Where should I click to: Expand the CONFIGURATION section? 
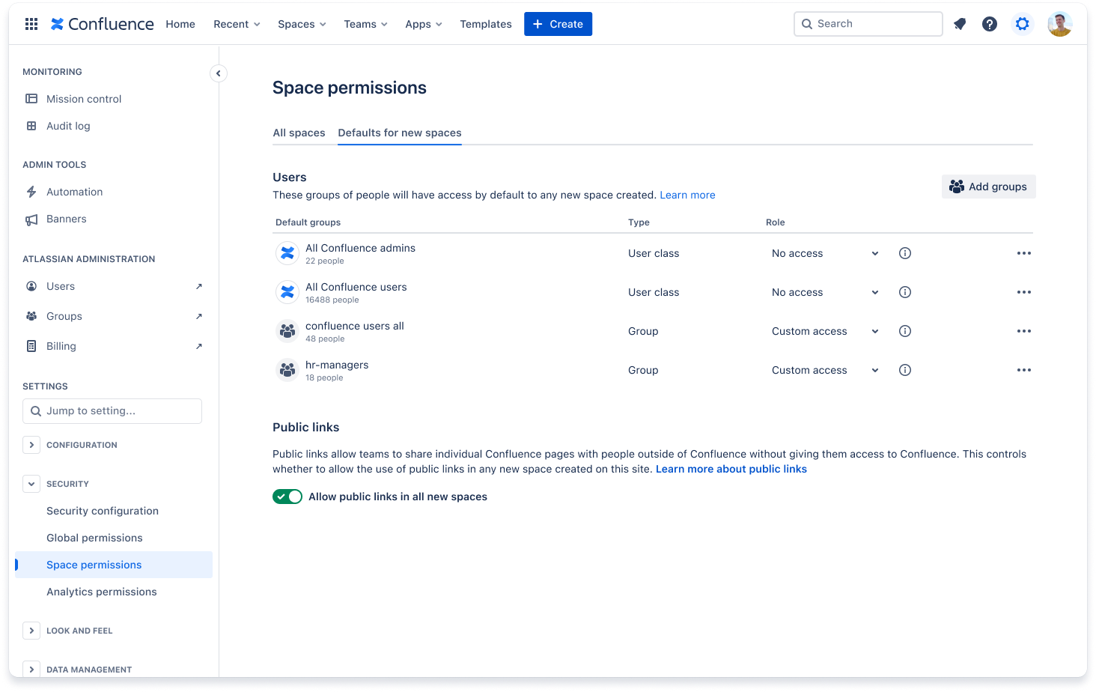click(31, 444)
